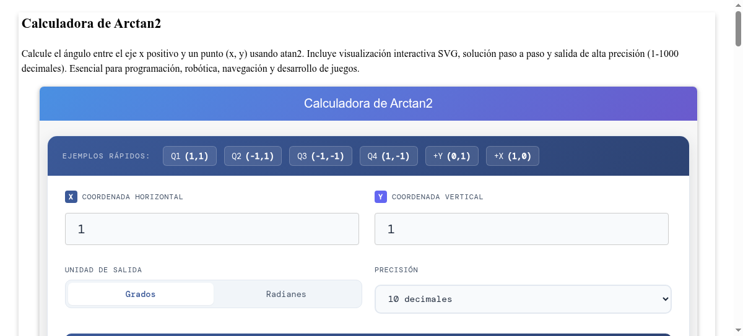The width and height of the screenshot is (743, 336).
Task: Click the blue X coordinate badge icon
Action: tap(71, 197)
